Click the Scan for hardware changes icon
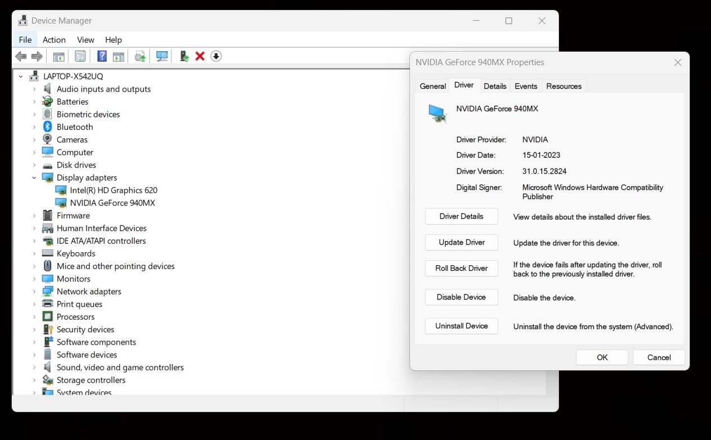This screenshot has height=440, width=711. click(162, 56)
